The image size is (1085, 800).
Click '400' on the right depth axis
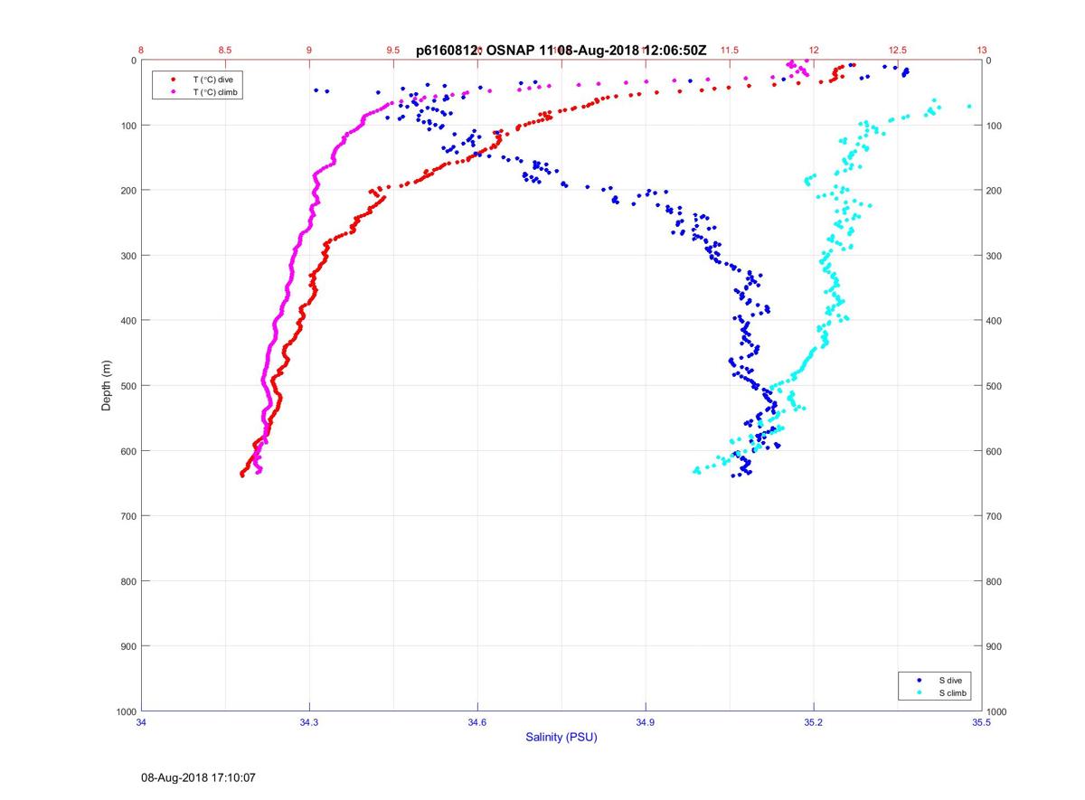995,321
